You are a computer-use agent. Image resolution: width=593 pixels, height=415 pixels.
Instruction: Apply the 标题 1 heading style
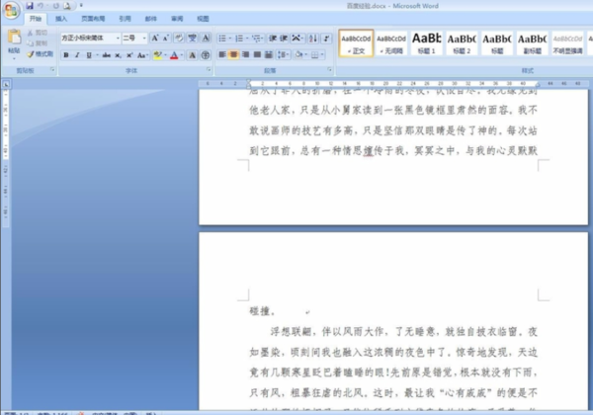coord(427,43)
